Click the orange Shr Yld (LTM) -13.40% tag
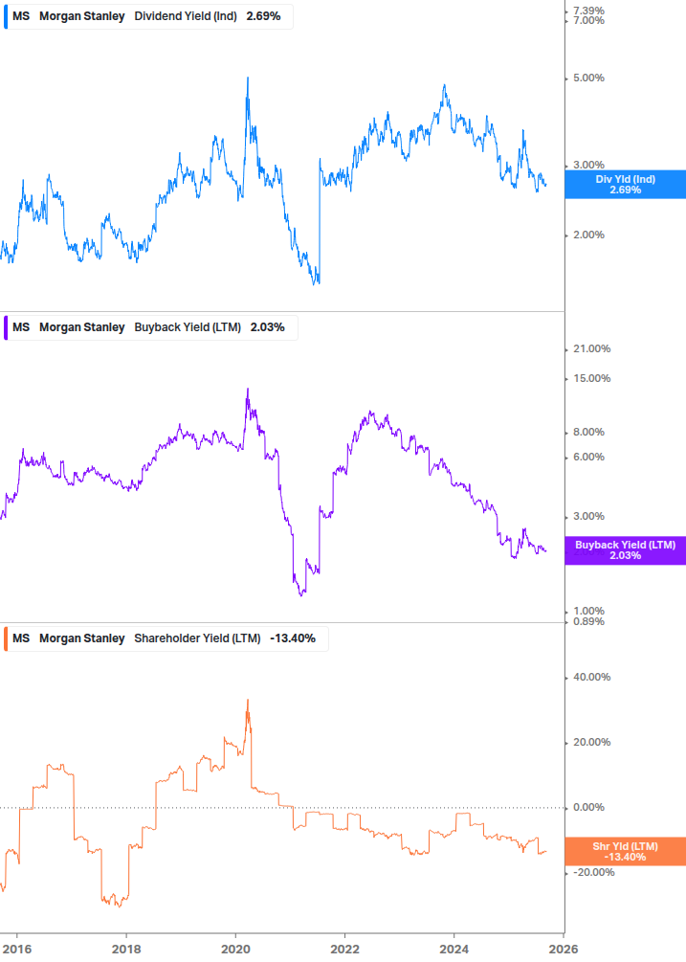The image size is (686, 962). (x=626, y=852)
